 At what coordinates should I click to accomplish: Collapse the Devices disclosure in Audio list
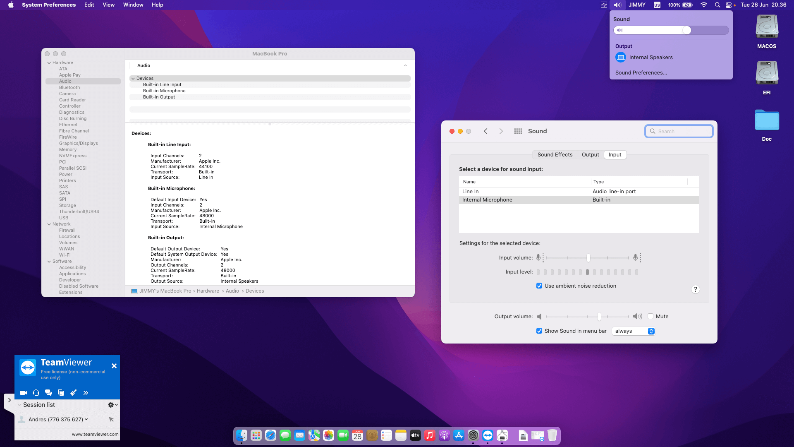133,79
